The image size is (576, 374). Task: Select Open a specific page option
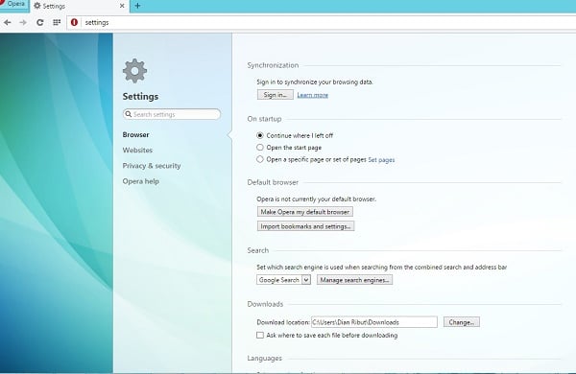260,159
